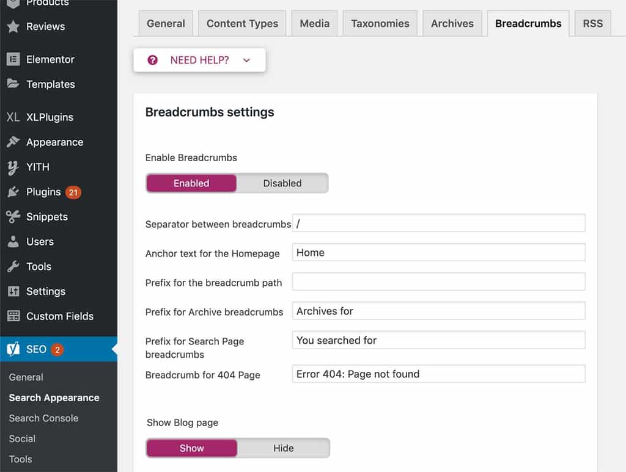Screen dimensions: 626x472
Task: Switch to the Archives tab
Action: (452, 24)
